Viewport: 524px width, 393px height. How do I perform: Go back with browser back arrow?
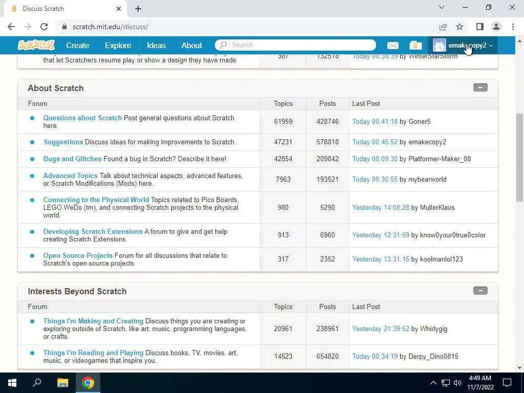pyautogui.click(x=11, y=27)
